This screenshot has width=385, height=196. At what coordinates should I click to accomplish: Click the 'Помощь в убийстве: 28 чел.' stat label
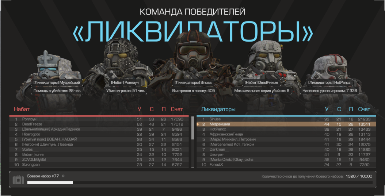[x=57, y=91]
